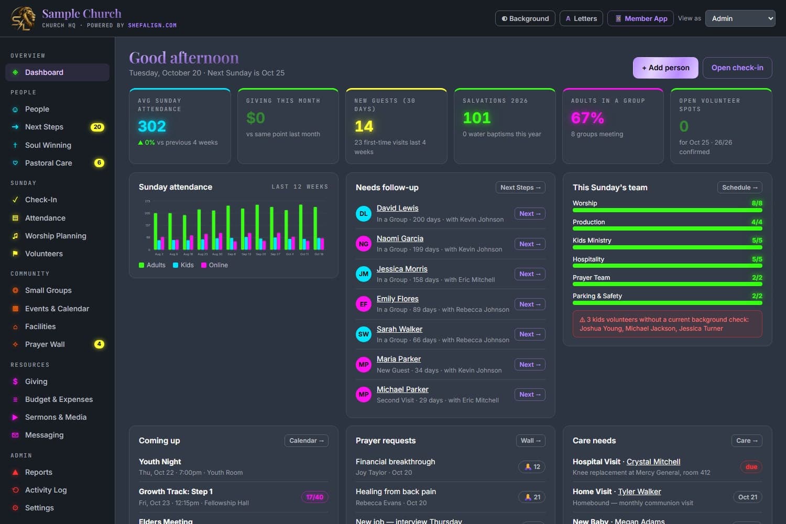
Task: Open the Letters button in the header
Action: [581, 18]
